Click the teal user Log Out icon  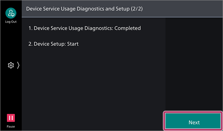click(11, 13)
